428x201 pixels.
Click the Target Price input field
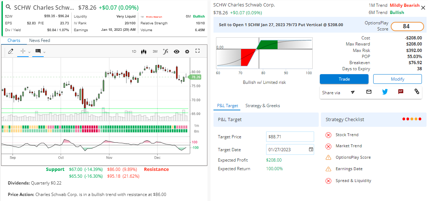[290, 137]
